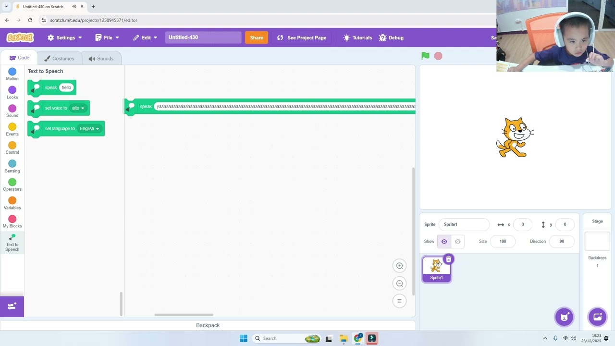Switch to the Sounds tab
The height and width of the screenshot is (346, 615).
pos(101,59)
